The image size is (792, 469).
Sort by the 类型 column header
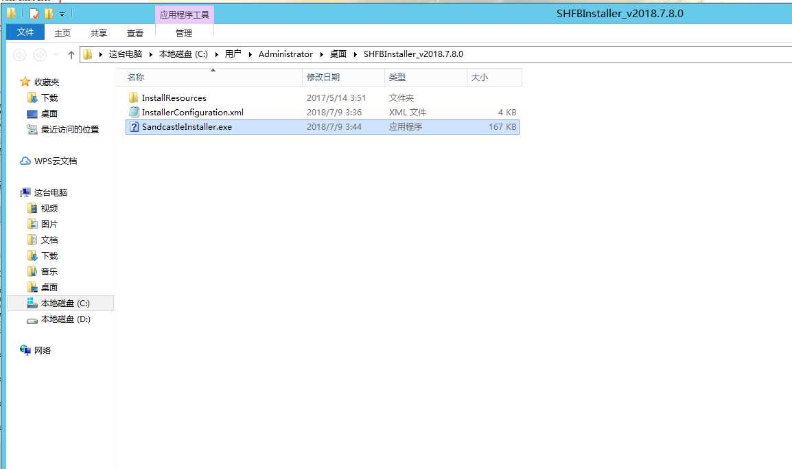pos(426,78)
